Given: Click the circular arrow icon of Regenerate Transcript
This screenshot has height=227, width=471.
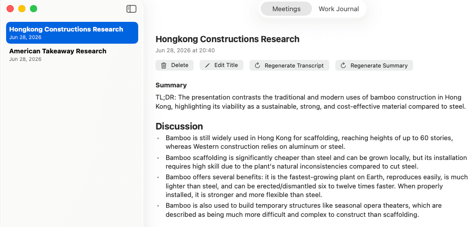Looking at the screenshot, I should 258,66.
